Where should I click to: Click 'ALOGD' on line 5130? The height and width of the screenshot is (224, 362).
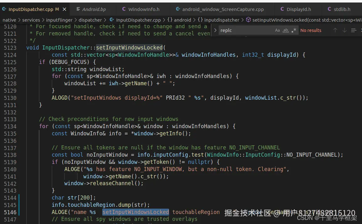coord(60,98)
